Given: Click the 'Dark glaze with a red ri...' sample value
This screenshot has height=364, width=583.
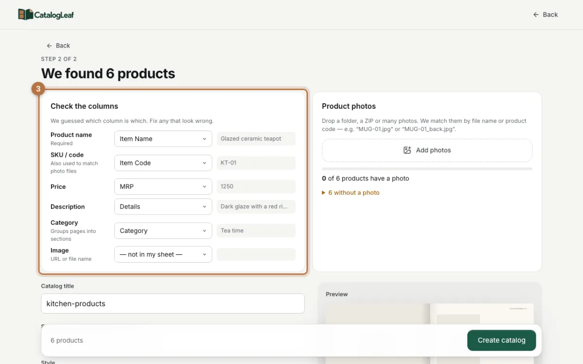Looking at the screenshot, I should [x=256, y=206].
